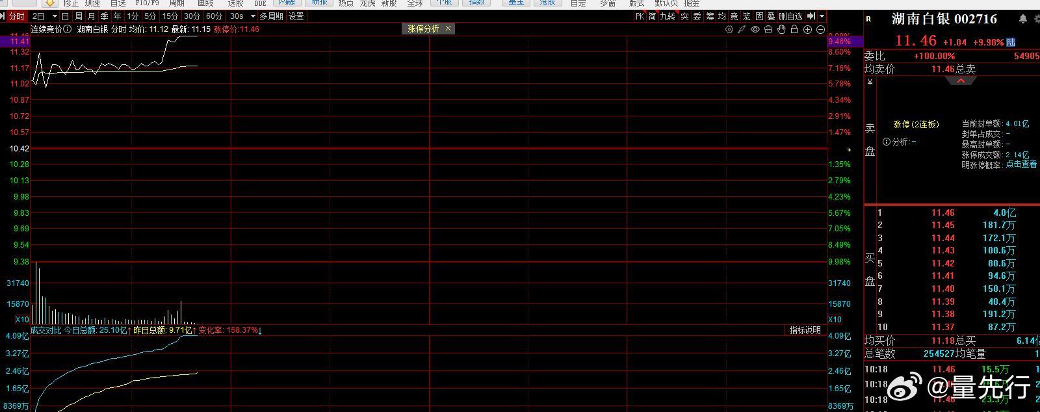Click the ¥ icon above sell panel
Viewport: 1040px width, 412px height.
point(870,83)
